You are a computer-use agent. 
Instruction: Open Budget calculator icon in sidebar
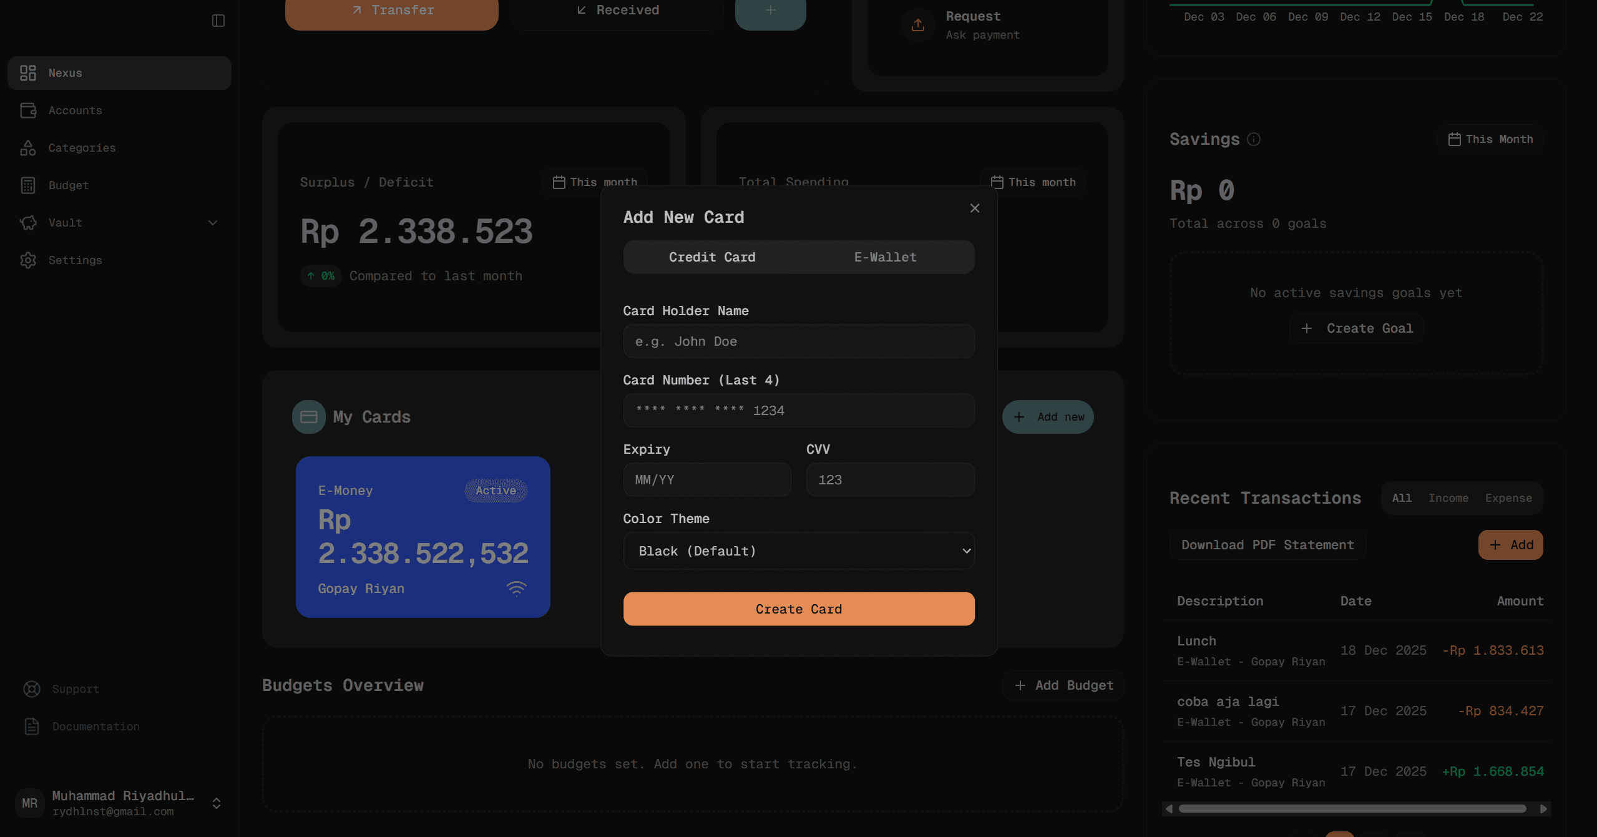[x=28, y=185]
